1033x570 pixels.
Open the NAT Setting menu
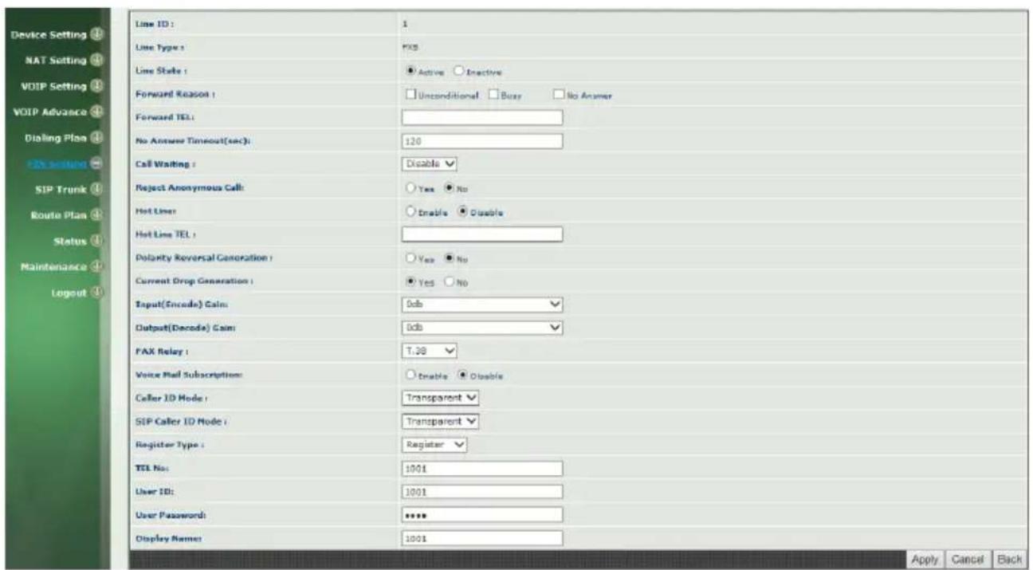click(58, 60)
